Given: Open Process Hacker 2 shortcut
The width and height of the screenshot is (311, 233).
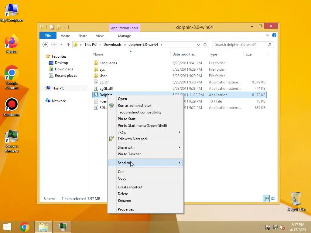Looking at the screenshot, I should point(12,141).
